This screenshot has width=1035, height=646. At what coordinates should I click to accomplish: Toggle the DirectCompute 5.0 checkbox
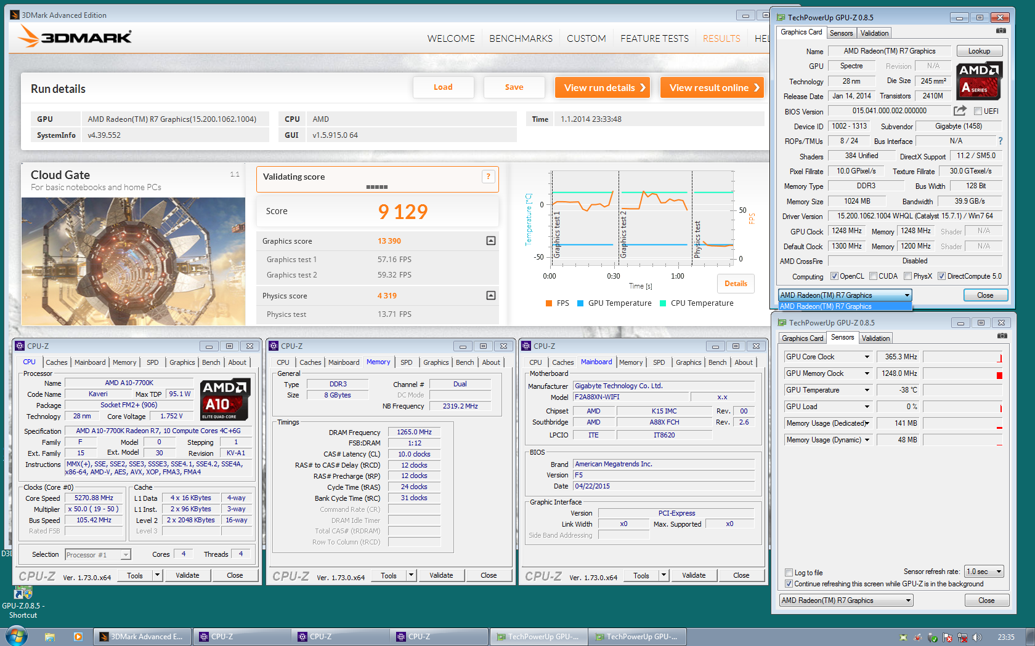[x=941, y=276]
